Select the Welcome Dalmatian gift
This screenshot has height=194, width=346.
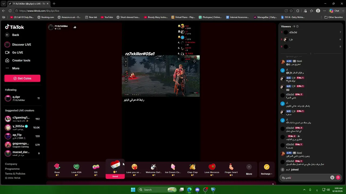click(x=154, y=170)
